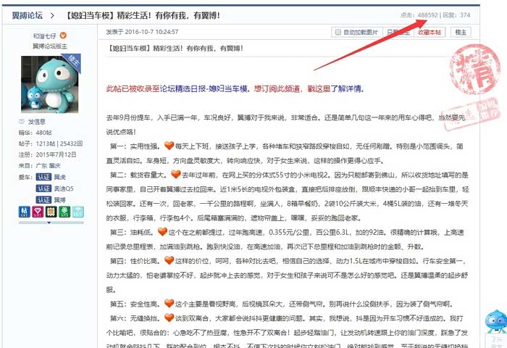Open the 论坛精选日报-媳妇当车模 link
507x348 pixels.
(195, 88)
